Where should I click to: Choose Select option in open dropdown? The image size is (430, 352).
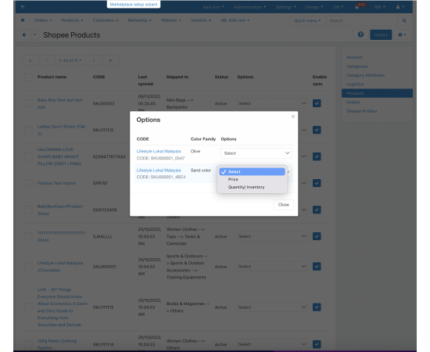(x=252, y=172)
